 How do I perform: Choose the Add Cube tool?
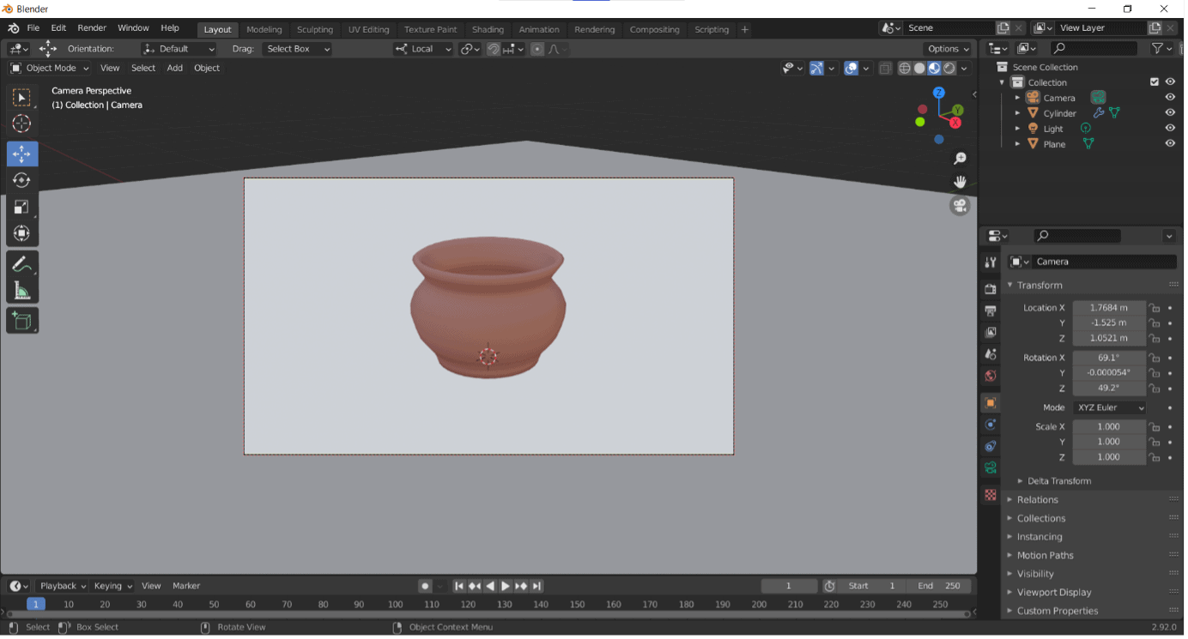pos(22,321)
